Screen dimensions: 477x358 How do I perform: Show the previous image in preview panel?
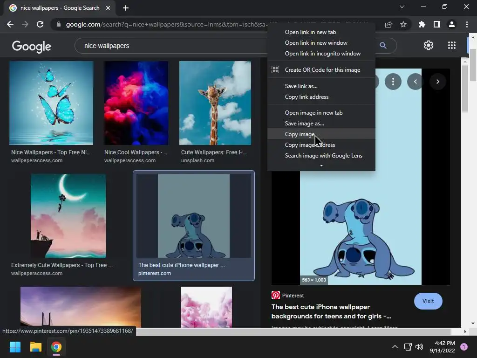(415, 82)
